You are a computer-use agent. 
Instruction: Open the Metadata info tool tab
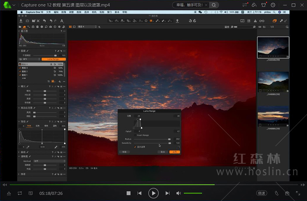pos(42,27)
